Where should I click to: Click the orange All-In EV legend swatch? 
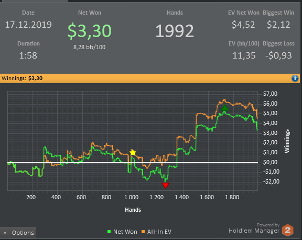143,232
